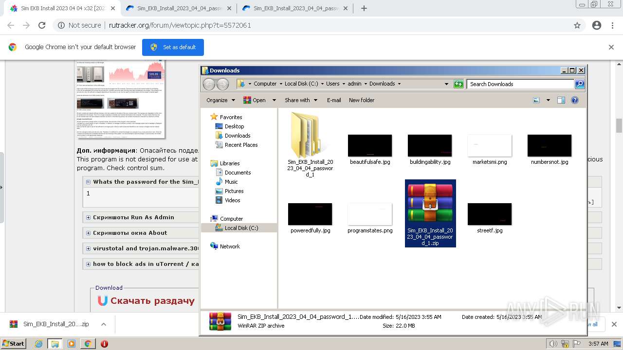Select the WinRAR zip archive Sim_EKB_Install file

point(430,213)
